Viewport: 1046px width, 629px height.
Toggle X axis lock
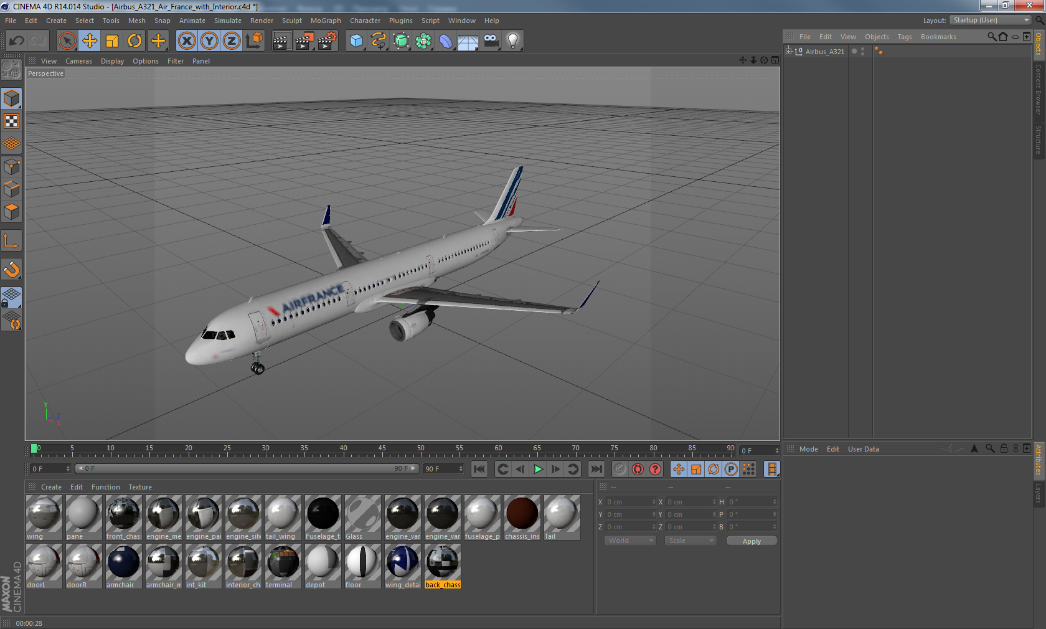coord(186,41)
